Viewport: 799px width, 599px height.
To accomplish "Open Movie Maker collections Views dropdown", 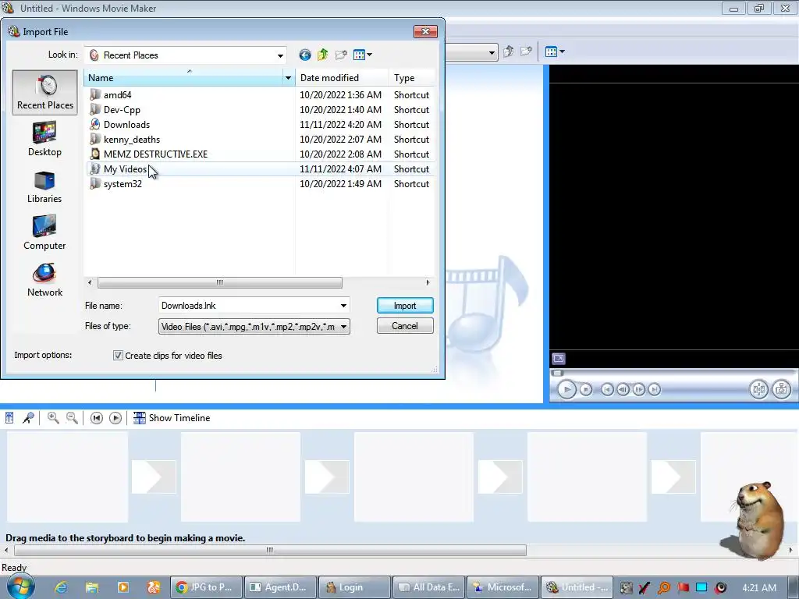I will [x=555, y=51].
